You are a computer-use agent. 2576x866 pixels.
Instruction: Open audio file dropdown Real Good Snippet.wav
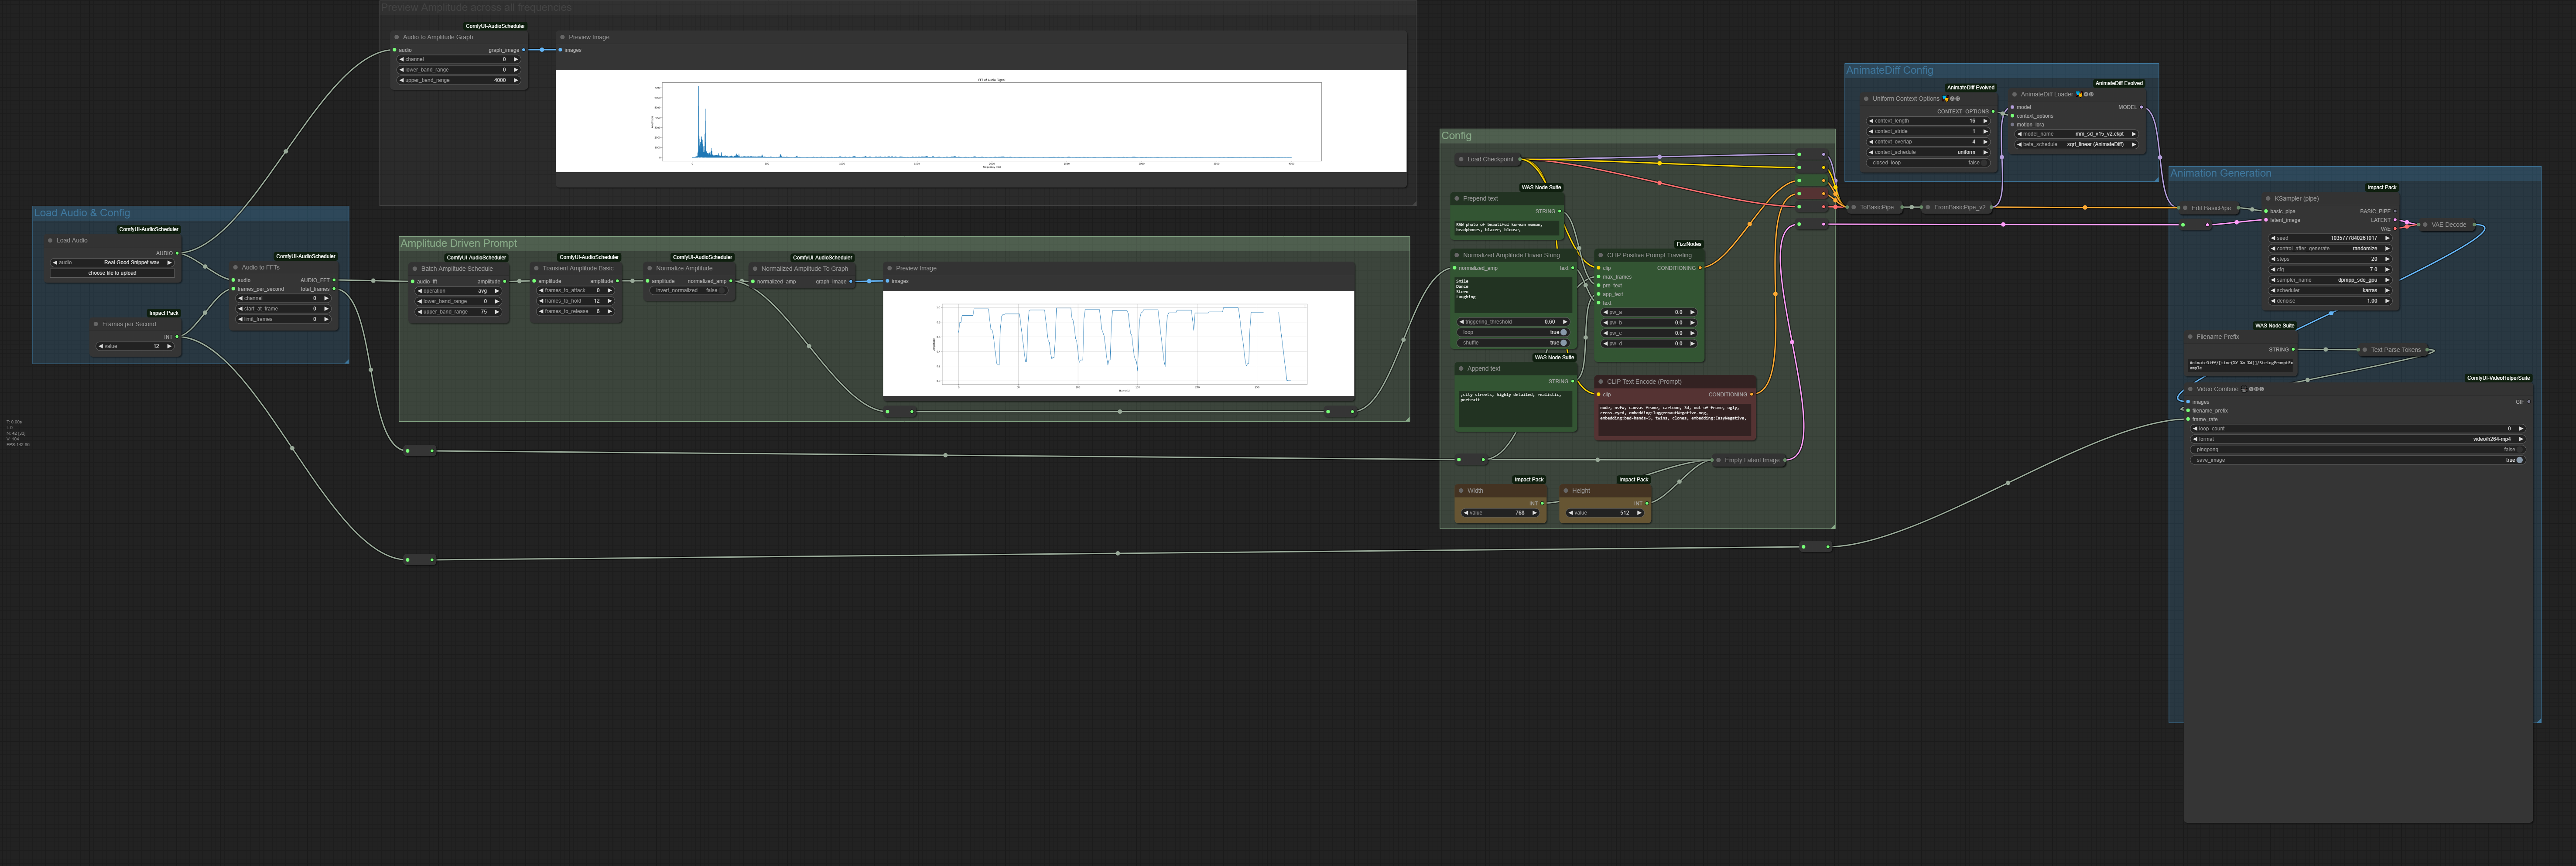112,262
